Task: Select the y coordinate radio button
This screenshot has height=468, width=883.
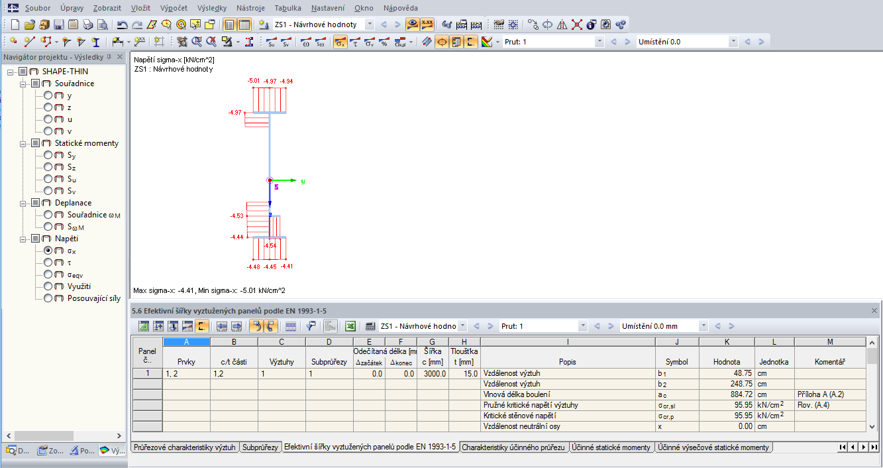Action: pyautogui.click(x=48, y=95)
